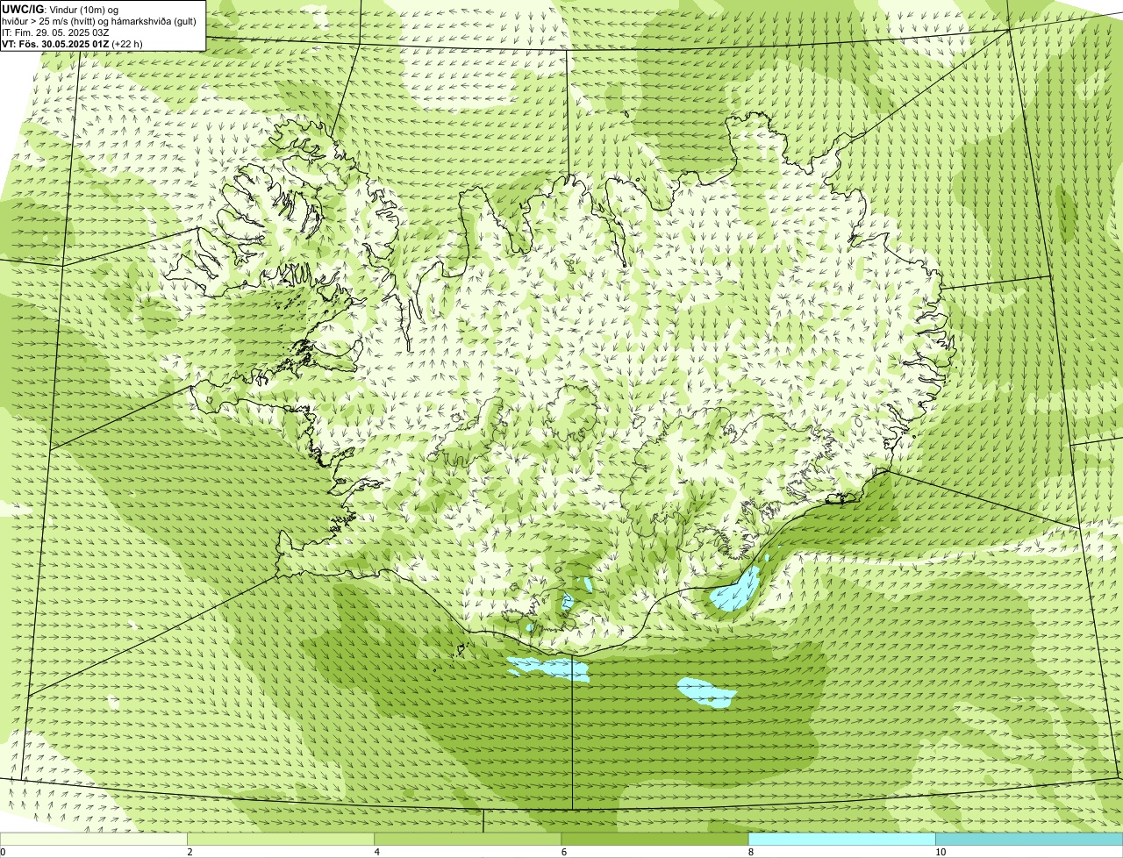Click the legend scale label "4"
The height and width of the screenshot is (858, 1123).
pyautogui.click(x=377, y=852)
